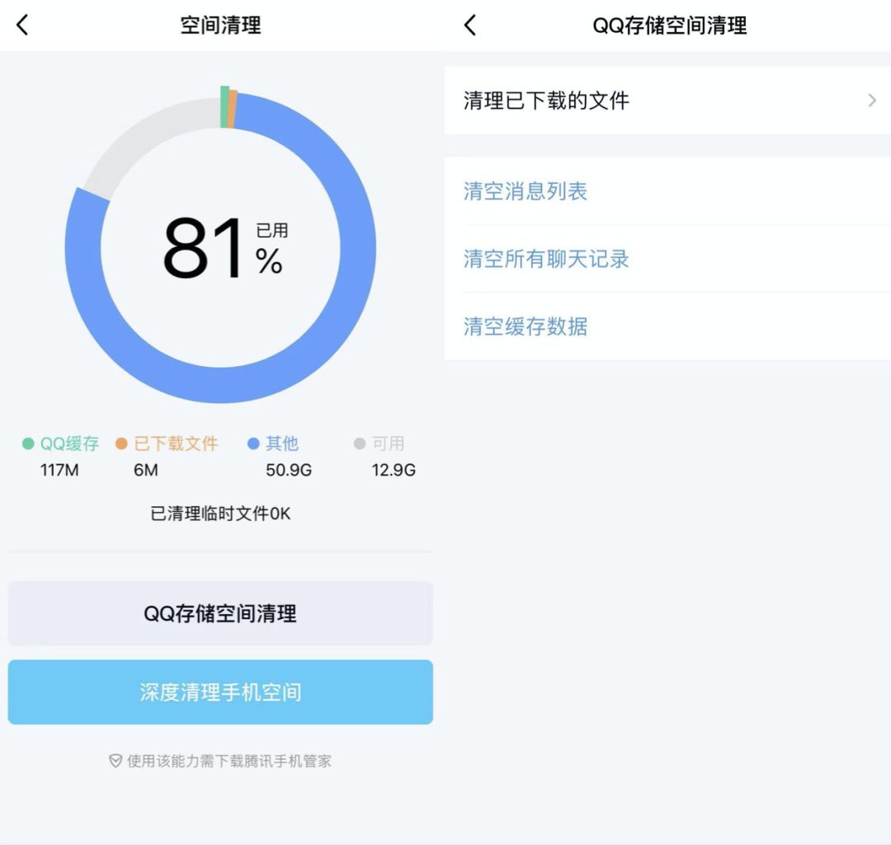This screenshot has width=891, height=845.
Task: Tap the 可用 legend label
Action: (x=388, y=444)
